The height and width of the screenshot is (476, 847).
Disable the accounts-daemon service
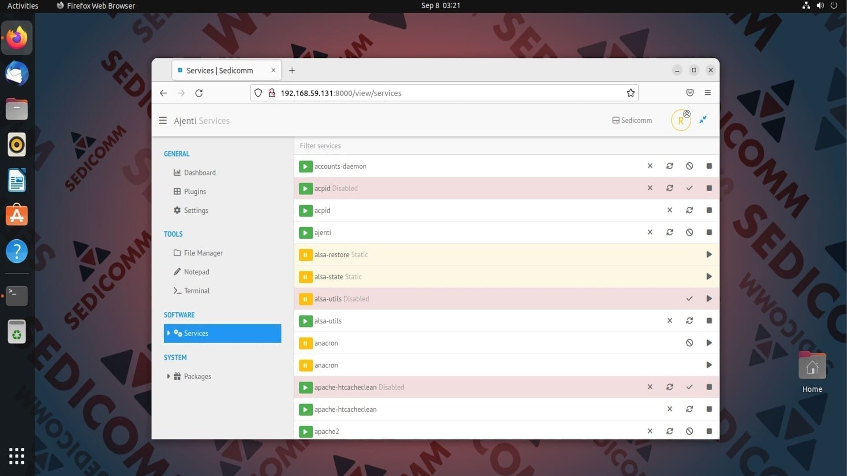pos(689,166)
